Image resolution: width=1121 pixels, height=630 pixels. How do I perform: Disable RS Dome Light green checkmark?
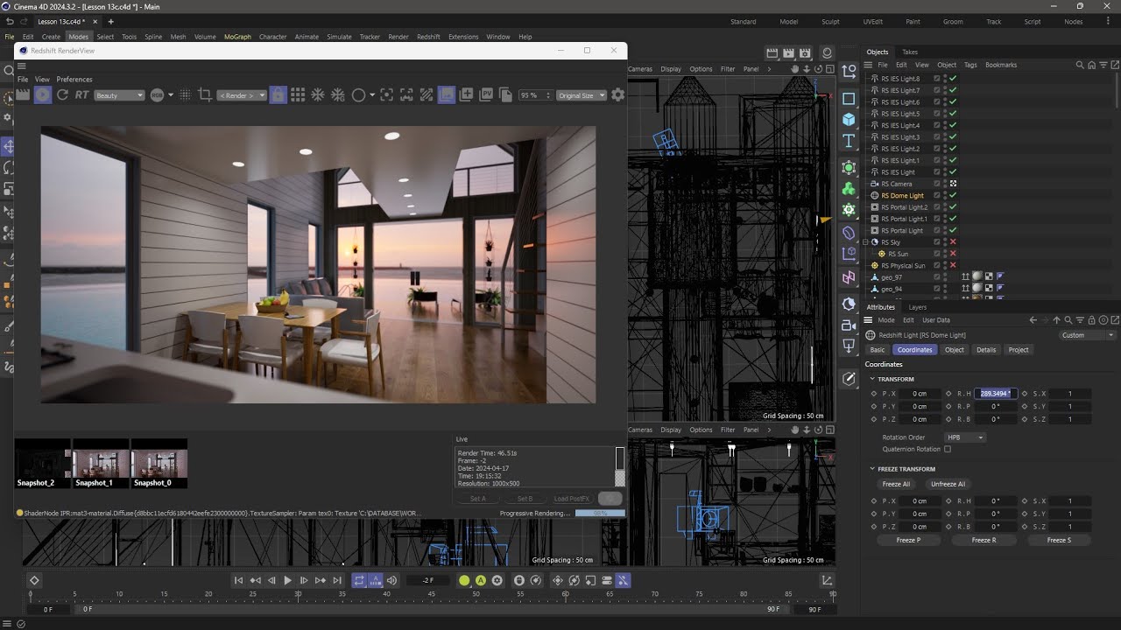click(x=953, y=195)
